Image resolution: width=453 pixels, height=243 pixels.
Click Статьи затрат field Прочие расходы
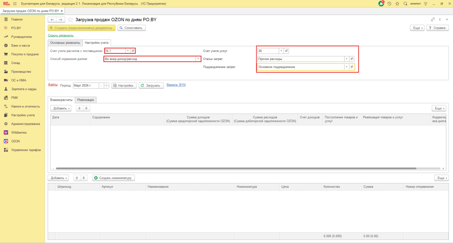pos(301,59)
